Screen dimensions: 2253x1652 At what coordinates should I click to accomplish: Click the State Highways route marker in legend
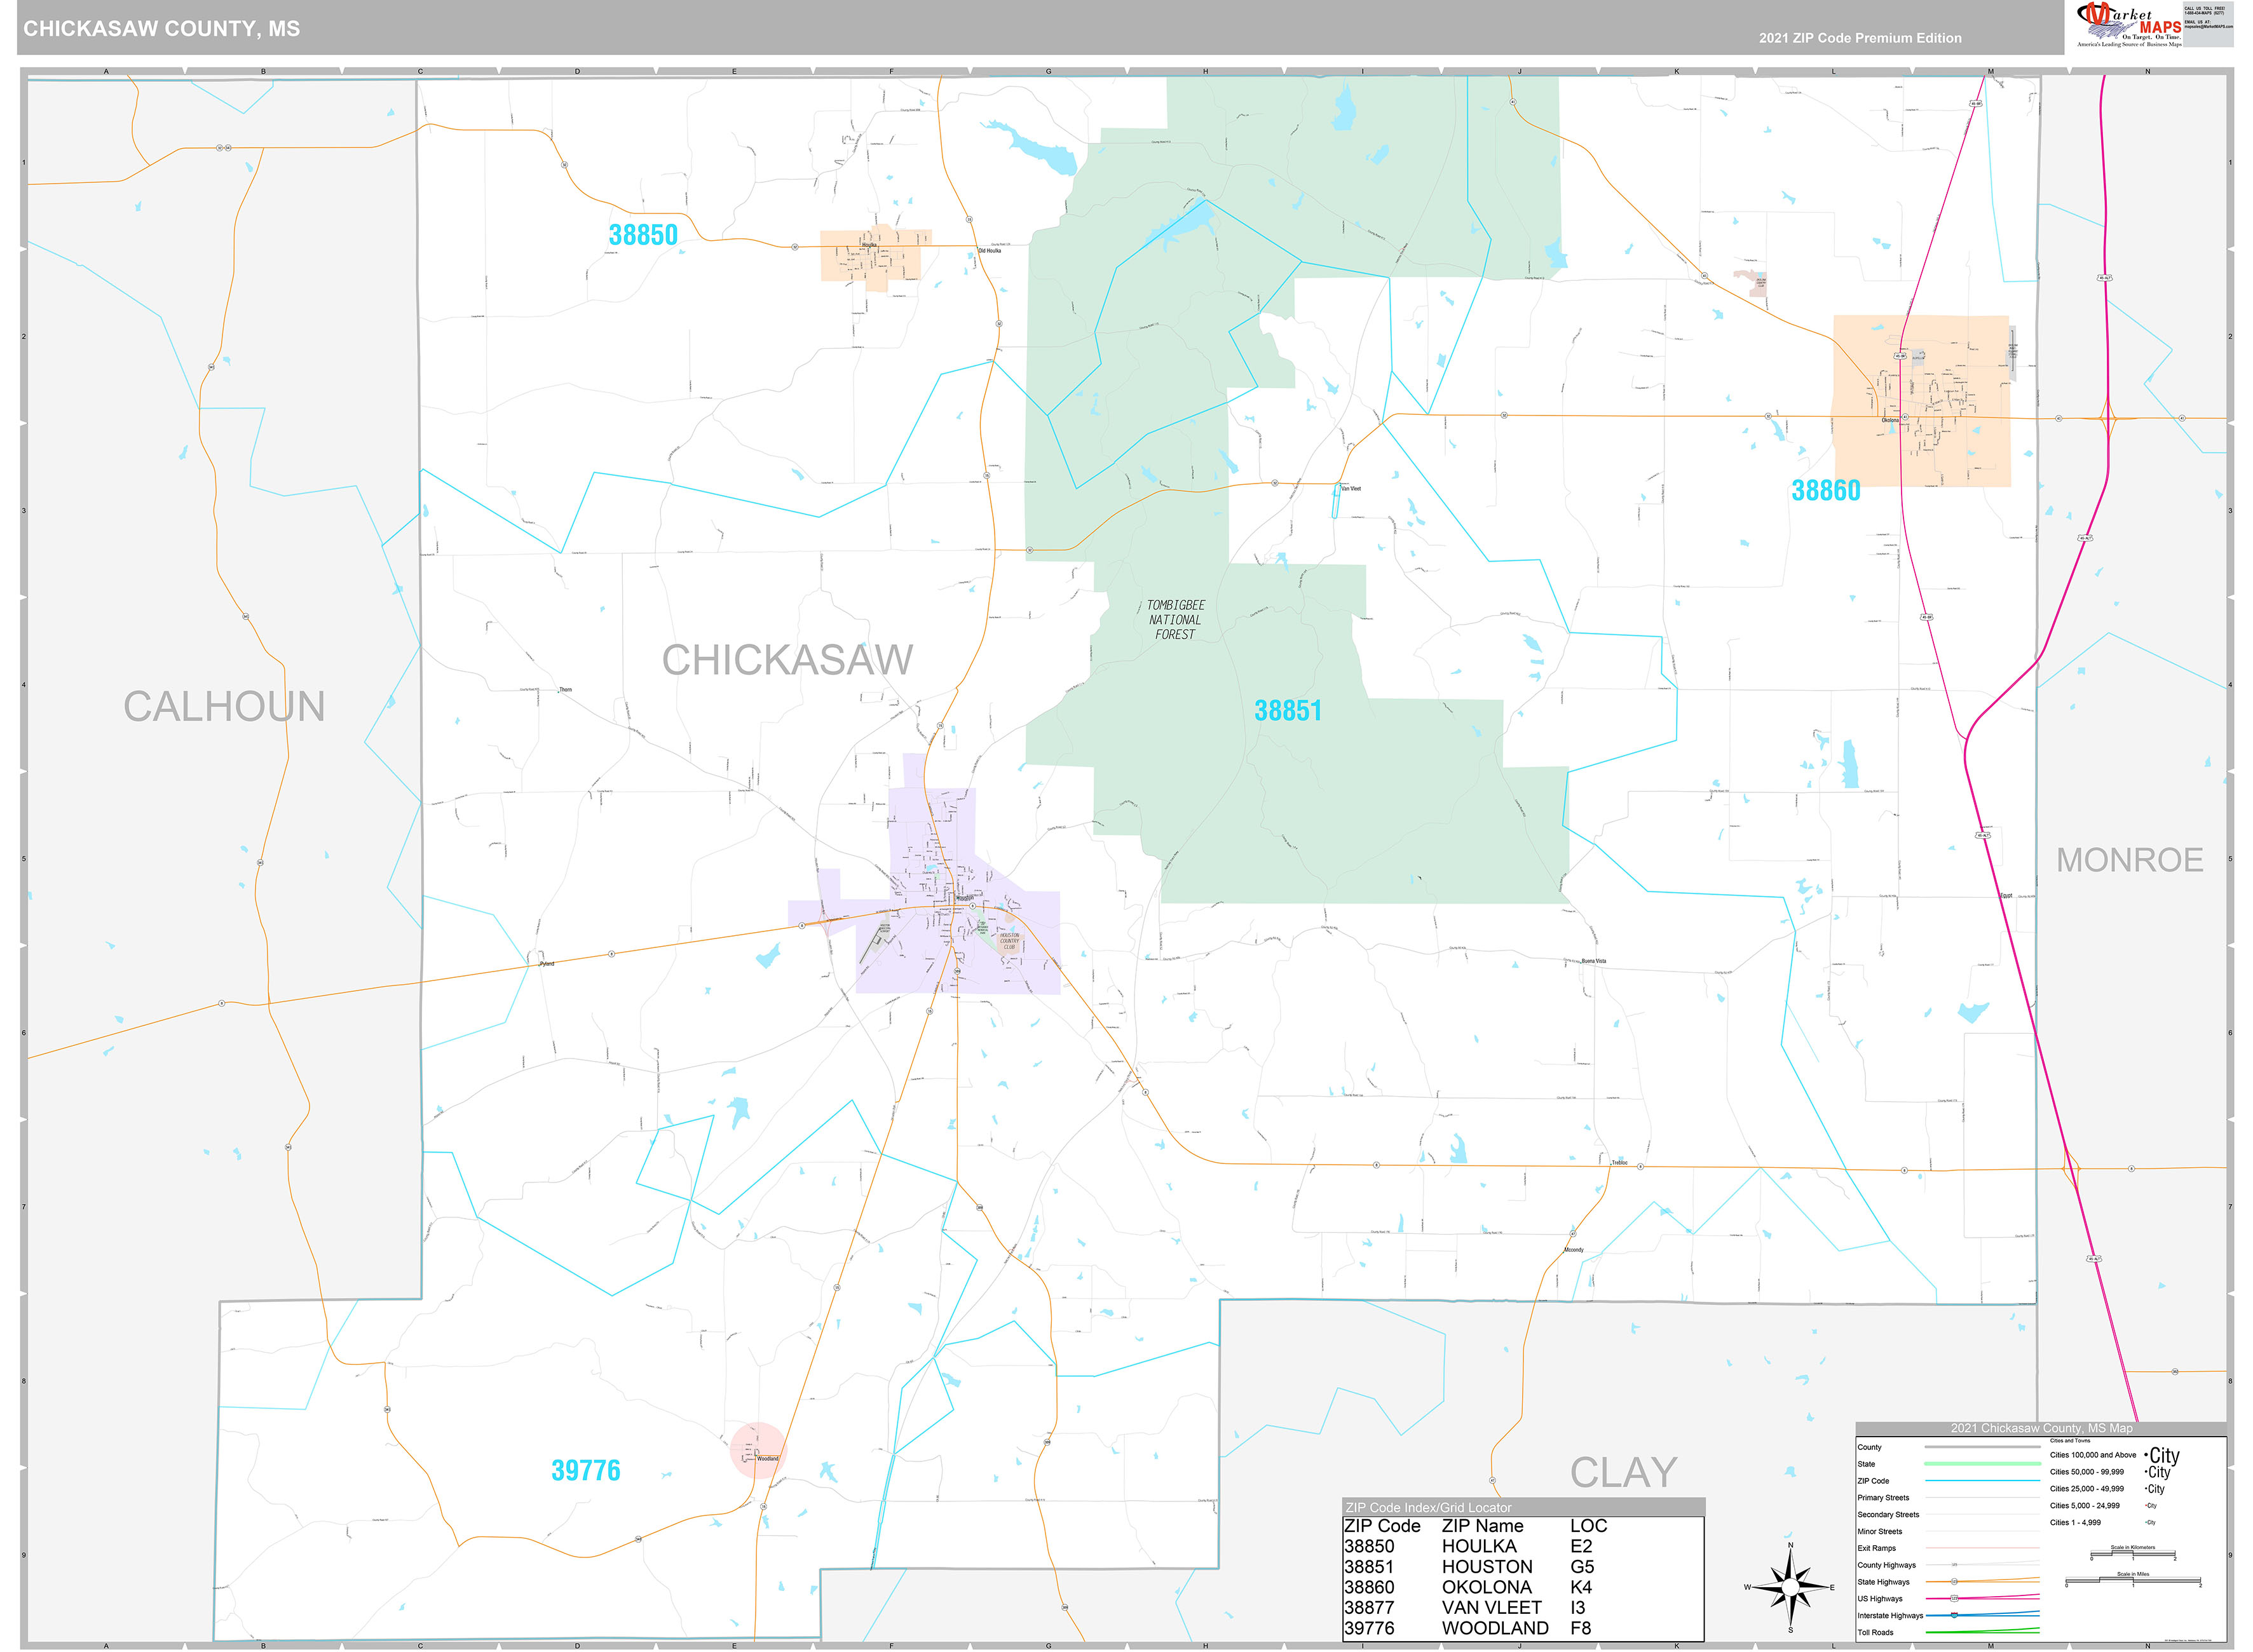click(1954, 1582)
